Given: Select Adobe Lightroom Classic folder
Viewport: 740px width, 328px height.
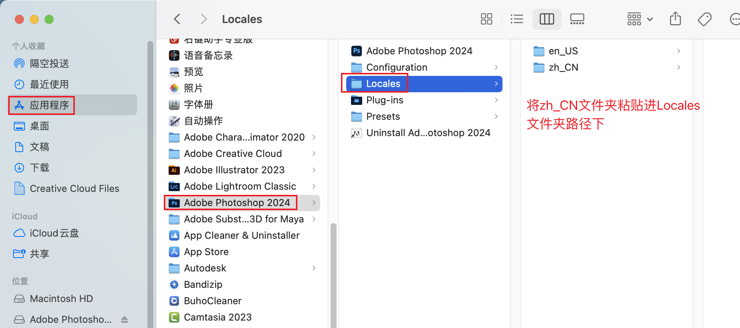Looking at the screenshot, I should [242, 186].
